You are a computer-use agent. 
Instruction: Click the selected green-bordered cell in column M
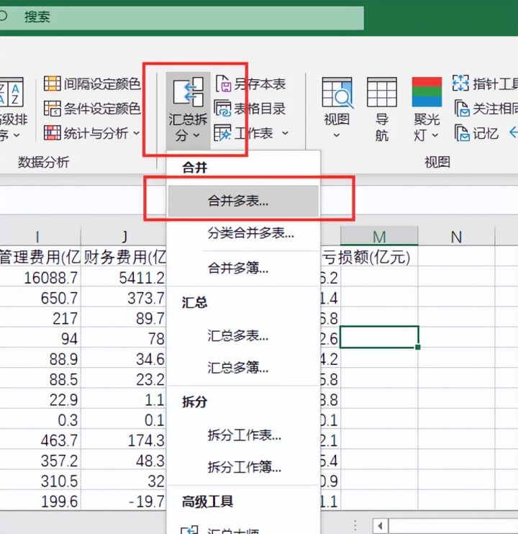379,337
